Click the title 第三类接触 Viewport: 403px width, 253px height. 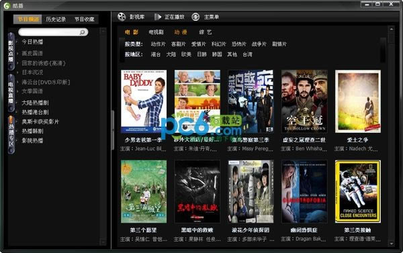357,230
